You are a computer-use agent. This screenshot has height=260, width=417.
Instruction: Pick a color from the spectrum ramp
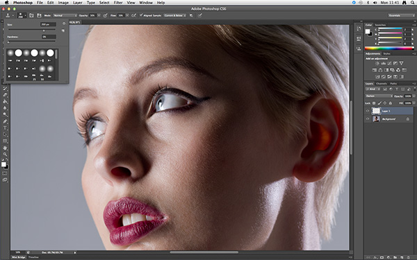coord(389,49)
